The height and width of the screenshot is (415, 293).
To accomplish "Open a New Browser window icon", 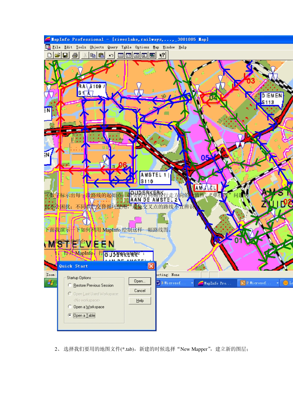I will click(x=121, y=55).
